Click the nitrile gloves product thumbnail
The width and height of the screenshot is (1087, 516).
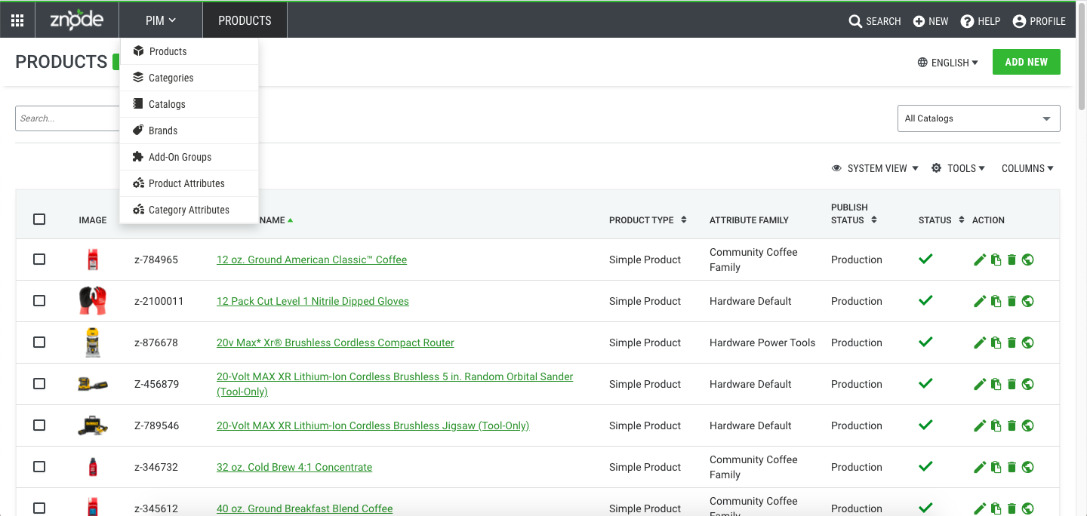tap(93, 301)
